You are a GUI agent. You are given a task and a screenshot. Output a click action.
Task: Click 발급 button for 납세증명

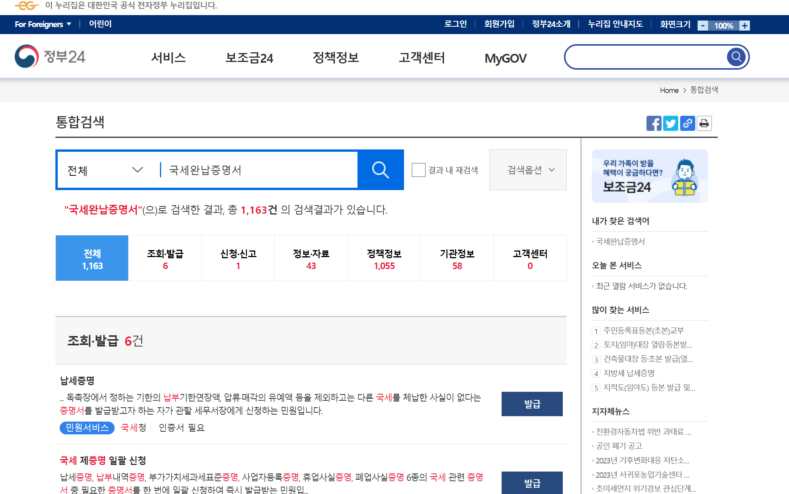point(532,404)
